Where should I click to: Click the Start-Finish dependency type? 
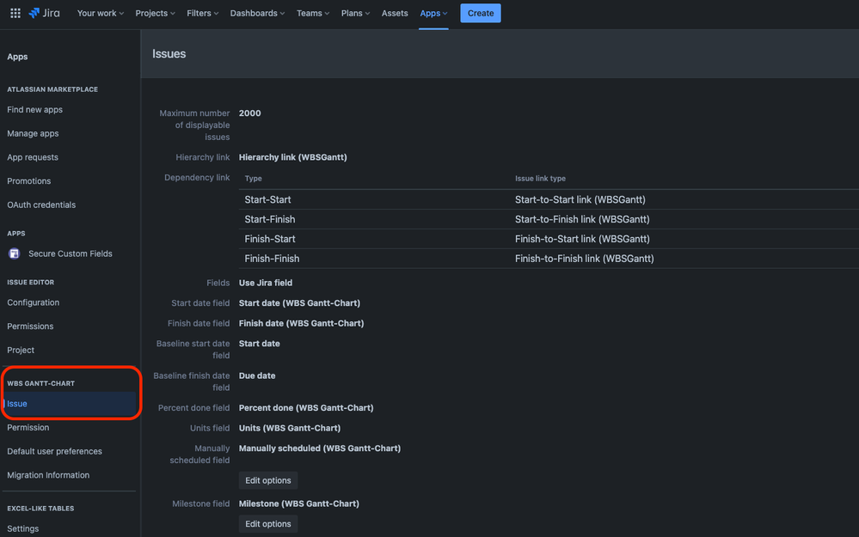269,219
